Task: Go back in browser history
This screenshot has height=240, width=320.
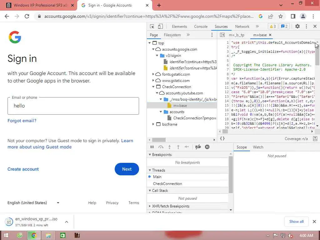Action: coord(7,16)
